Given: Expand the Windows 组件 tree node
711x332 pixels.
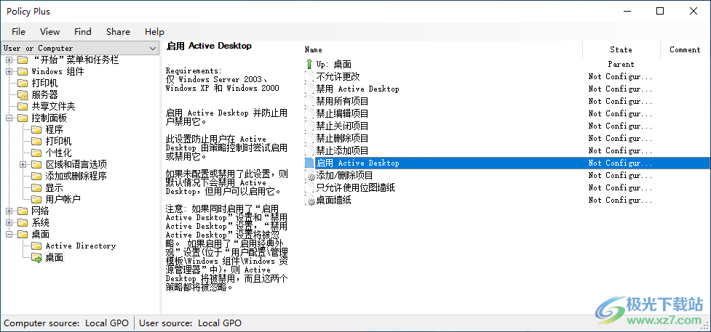Looking at the screenshot, I should click(x=9, y=72).
